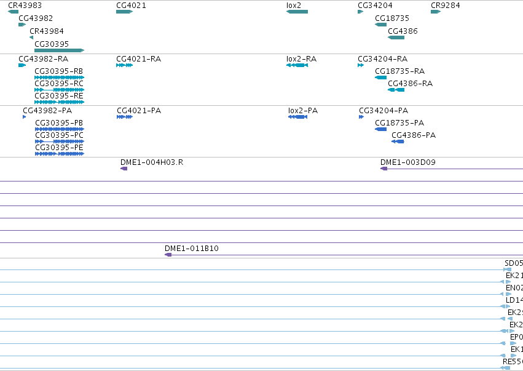Image resolution: width=523 pixels, height=371 pixels.
Task: Select transcript CG4386-RA
Action: pos(396,90)
